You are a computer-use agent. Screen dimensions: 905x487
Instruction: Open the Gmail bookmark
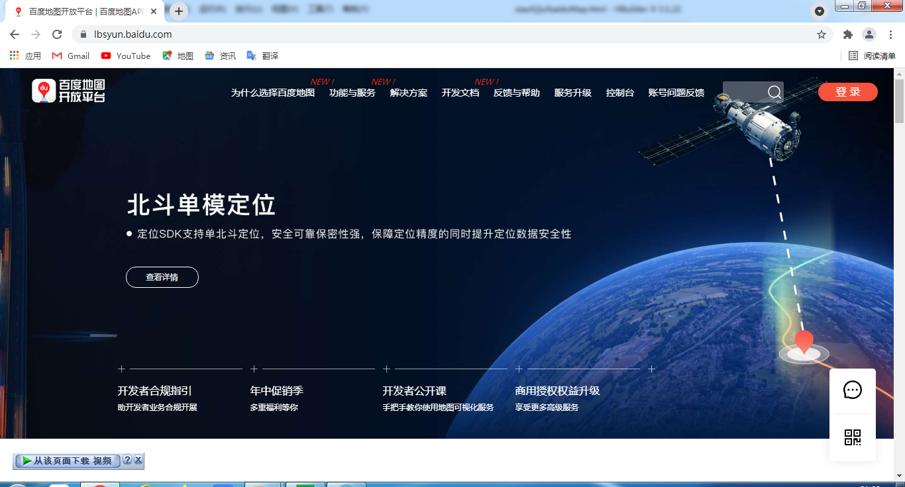tap(71, 56)
